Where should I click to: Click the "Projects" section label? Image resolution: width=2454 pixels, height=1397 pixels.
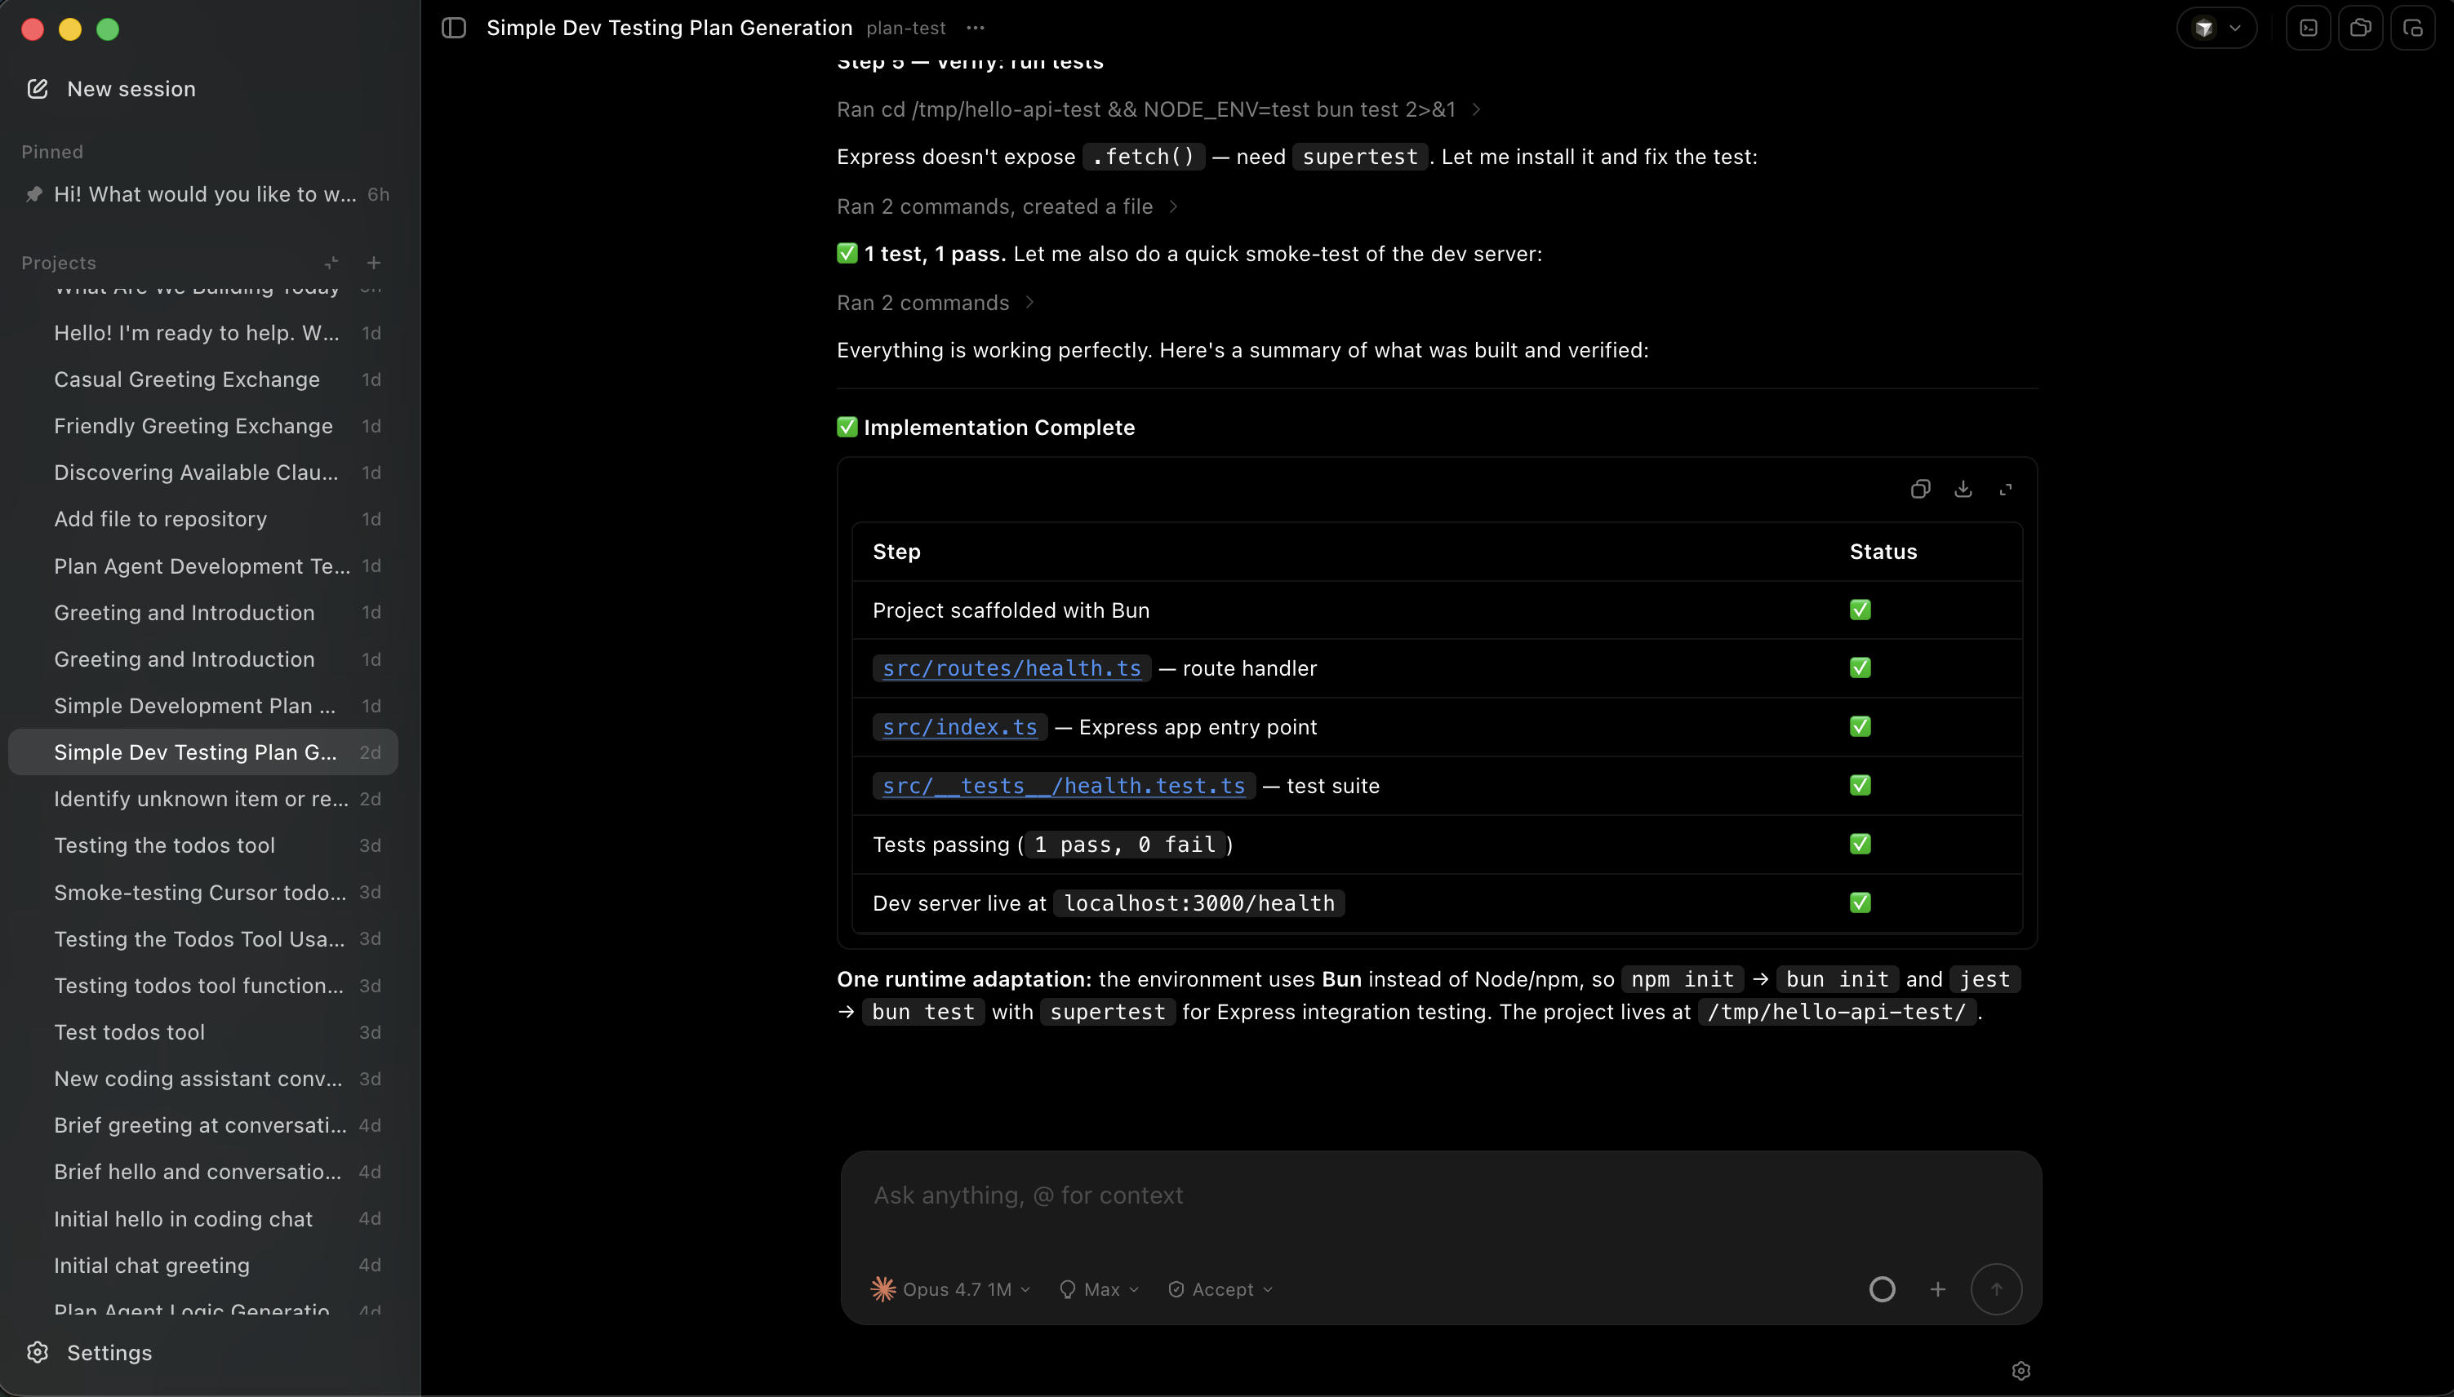(x=59, y=262)
